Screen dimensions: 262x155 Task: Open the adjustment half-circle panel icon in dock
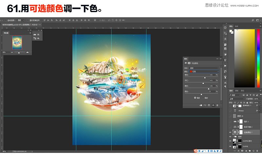coord(225,54)
